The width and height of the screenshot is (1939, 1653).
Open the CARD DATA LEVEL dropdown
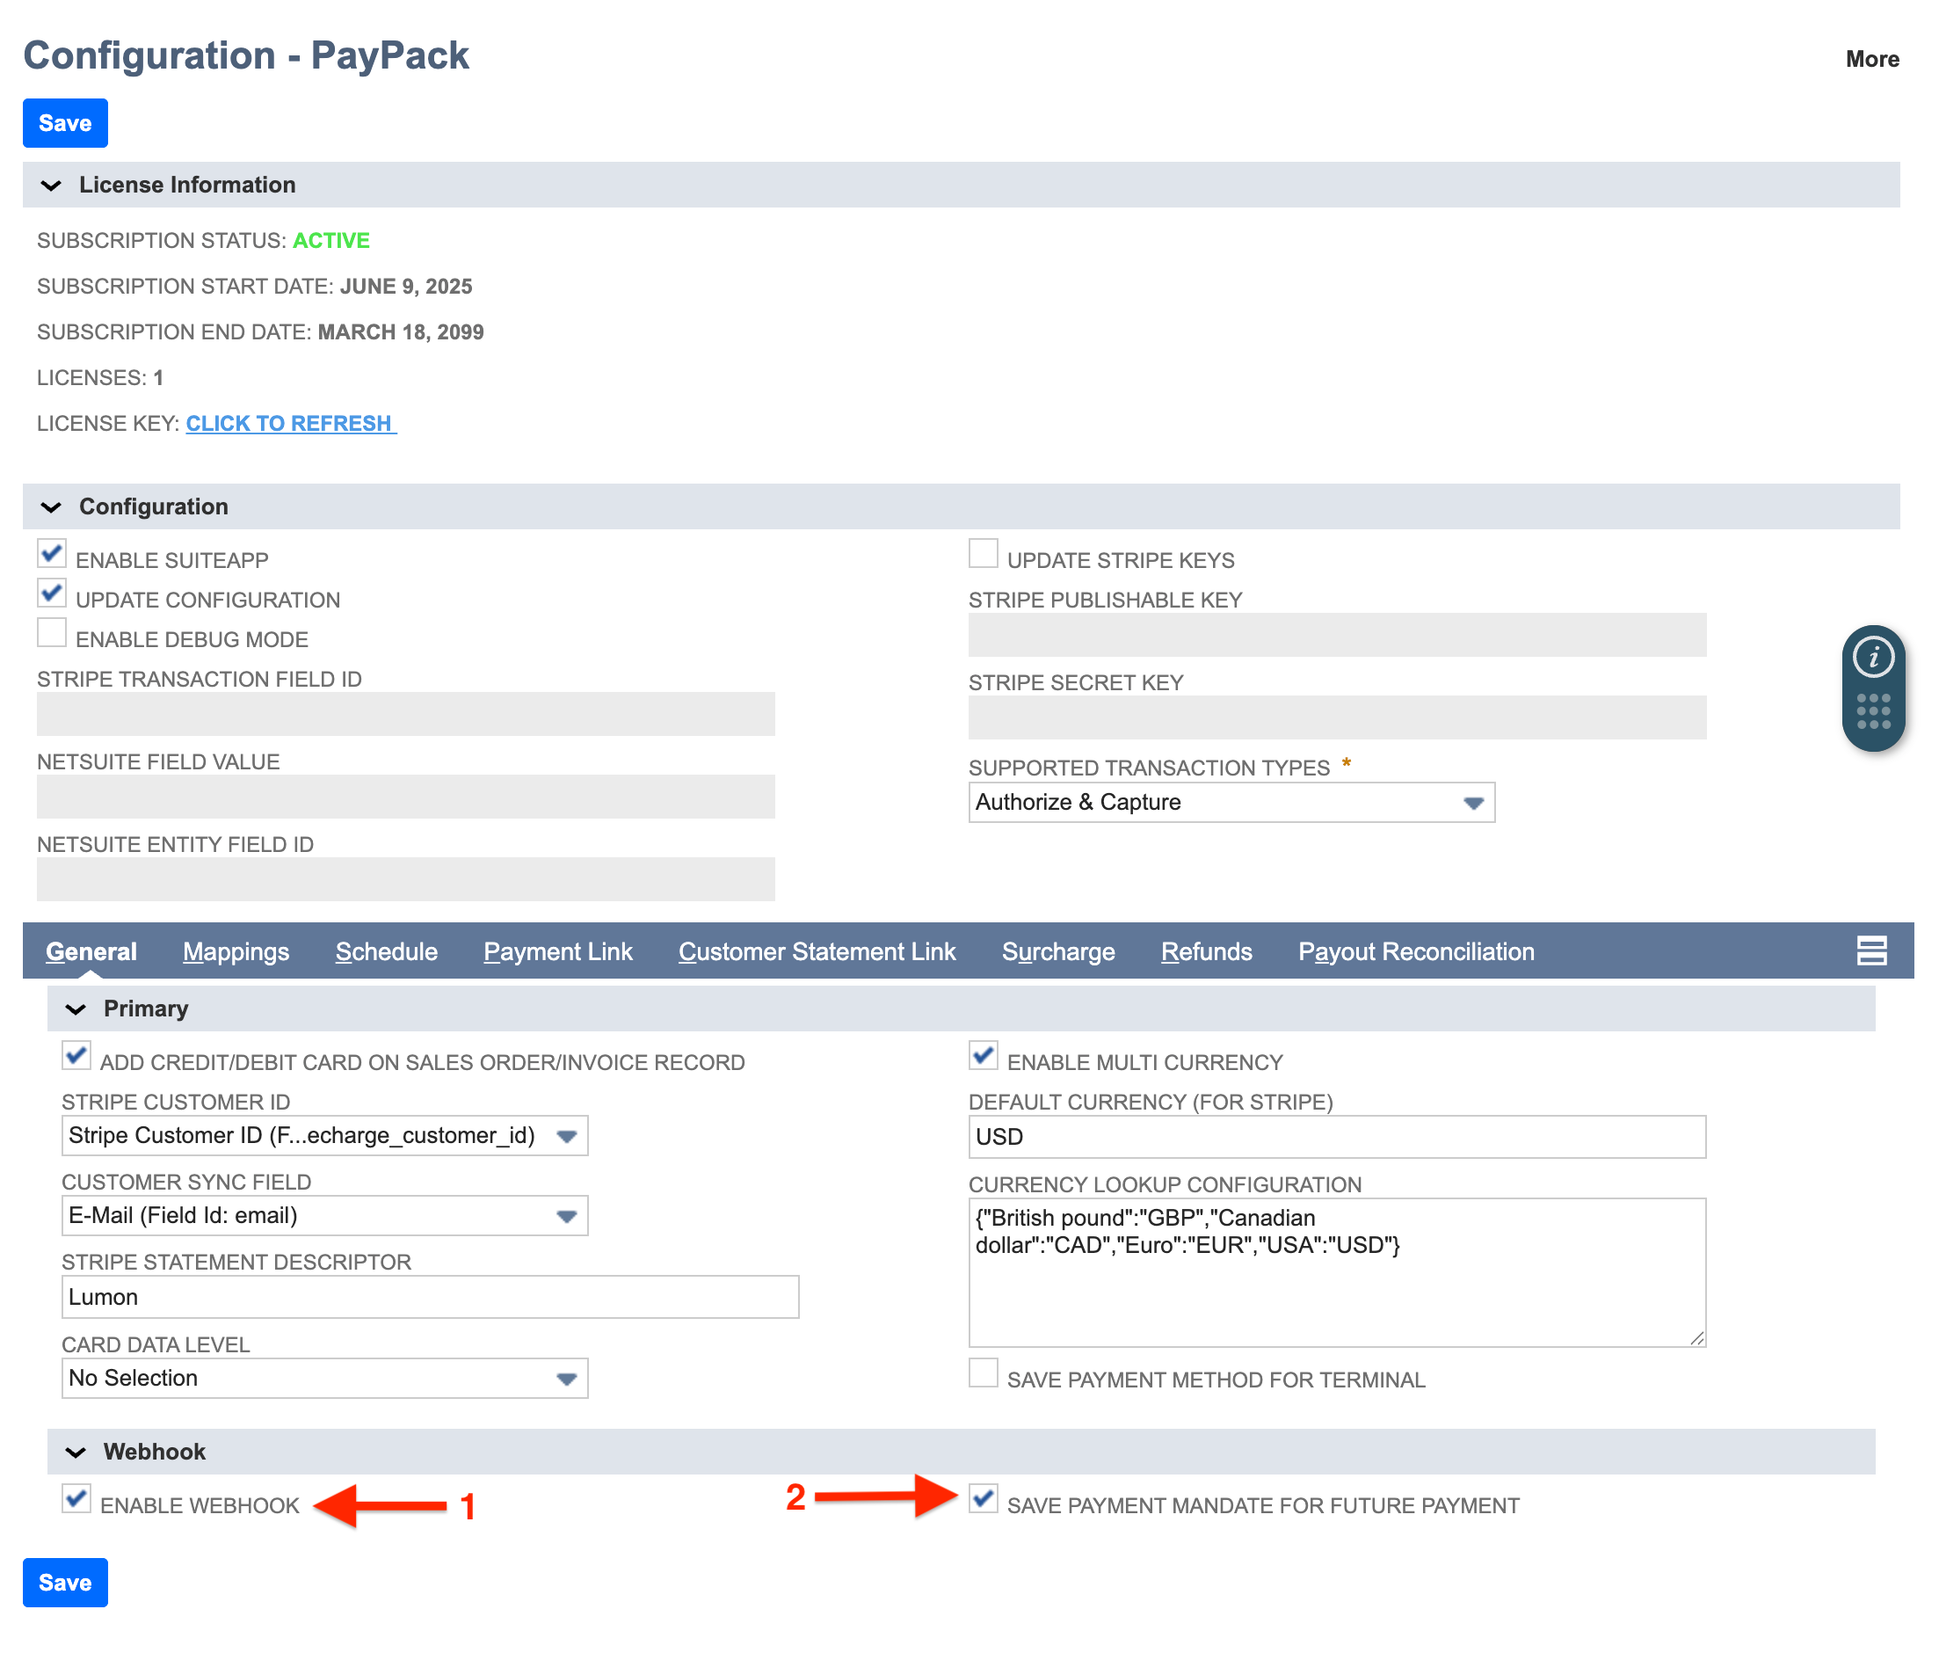coord(567,1378)
